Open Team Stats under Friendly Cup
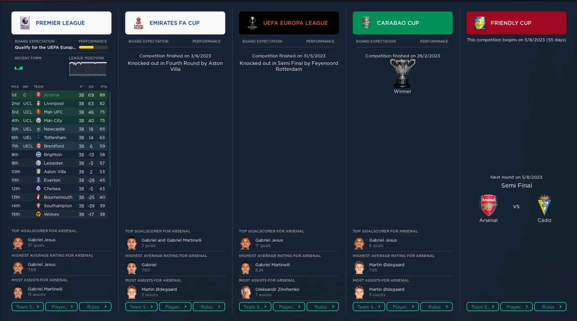Viewport: 577px width, 321px height. coord(483,307)
